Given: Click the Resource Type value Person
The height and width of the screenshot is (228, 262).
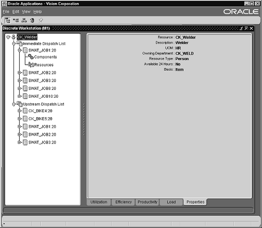Looking at the screenshot, I should [x=182, y=59].
